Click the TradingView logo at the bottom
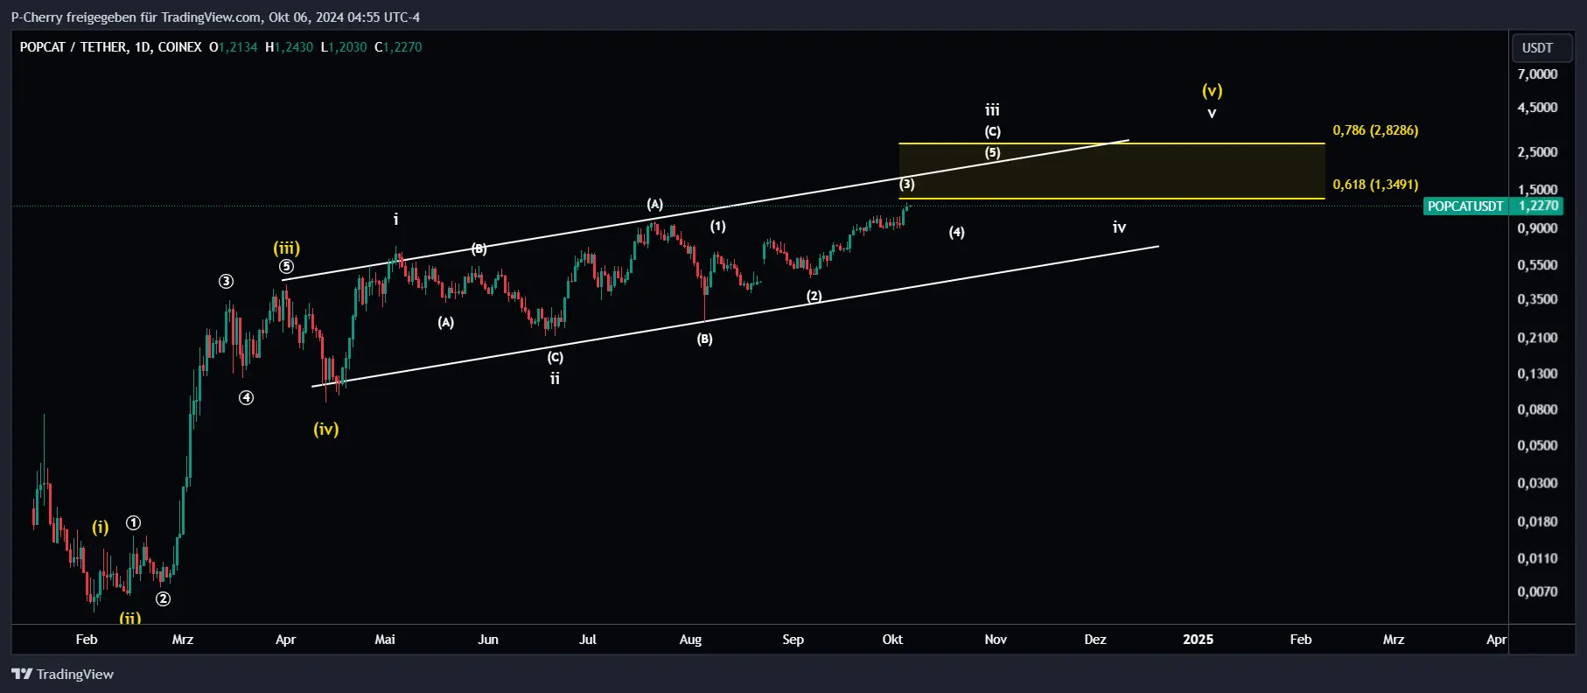The width and height of the screenshot is (1587, 693). 62,674
